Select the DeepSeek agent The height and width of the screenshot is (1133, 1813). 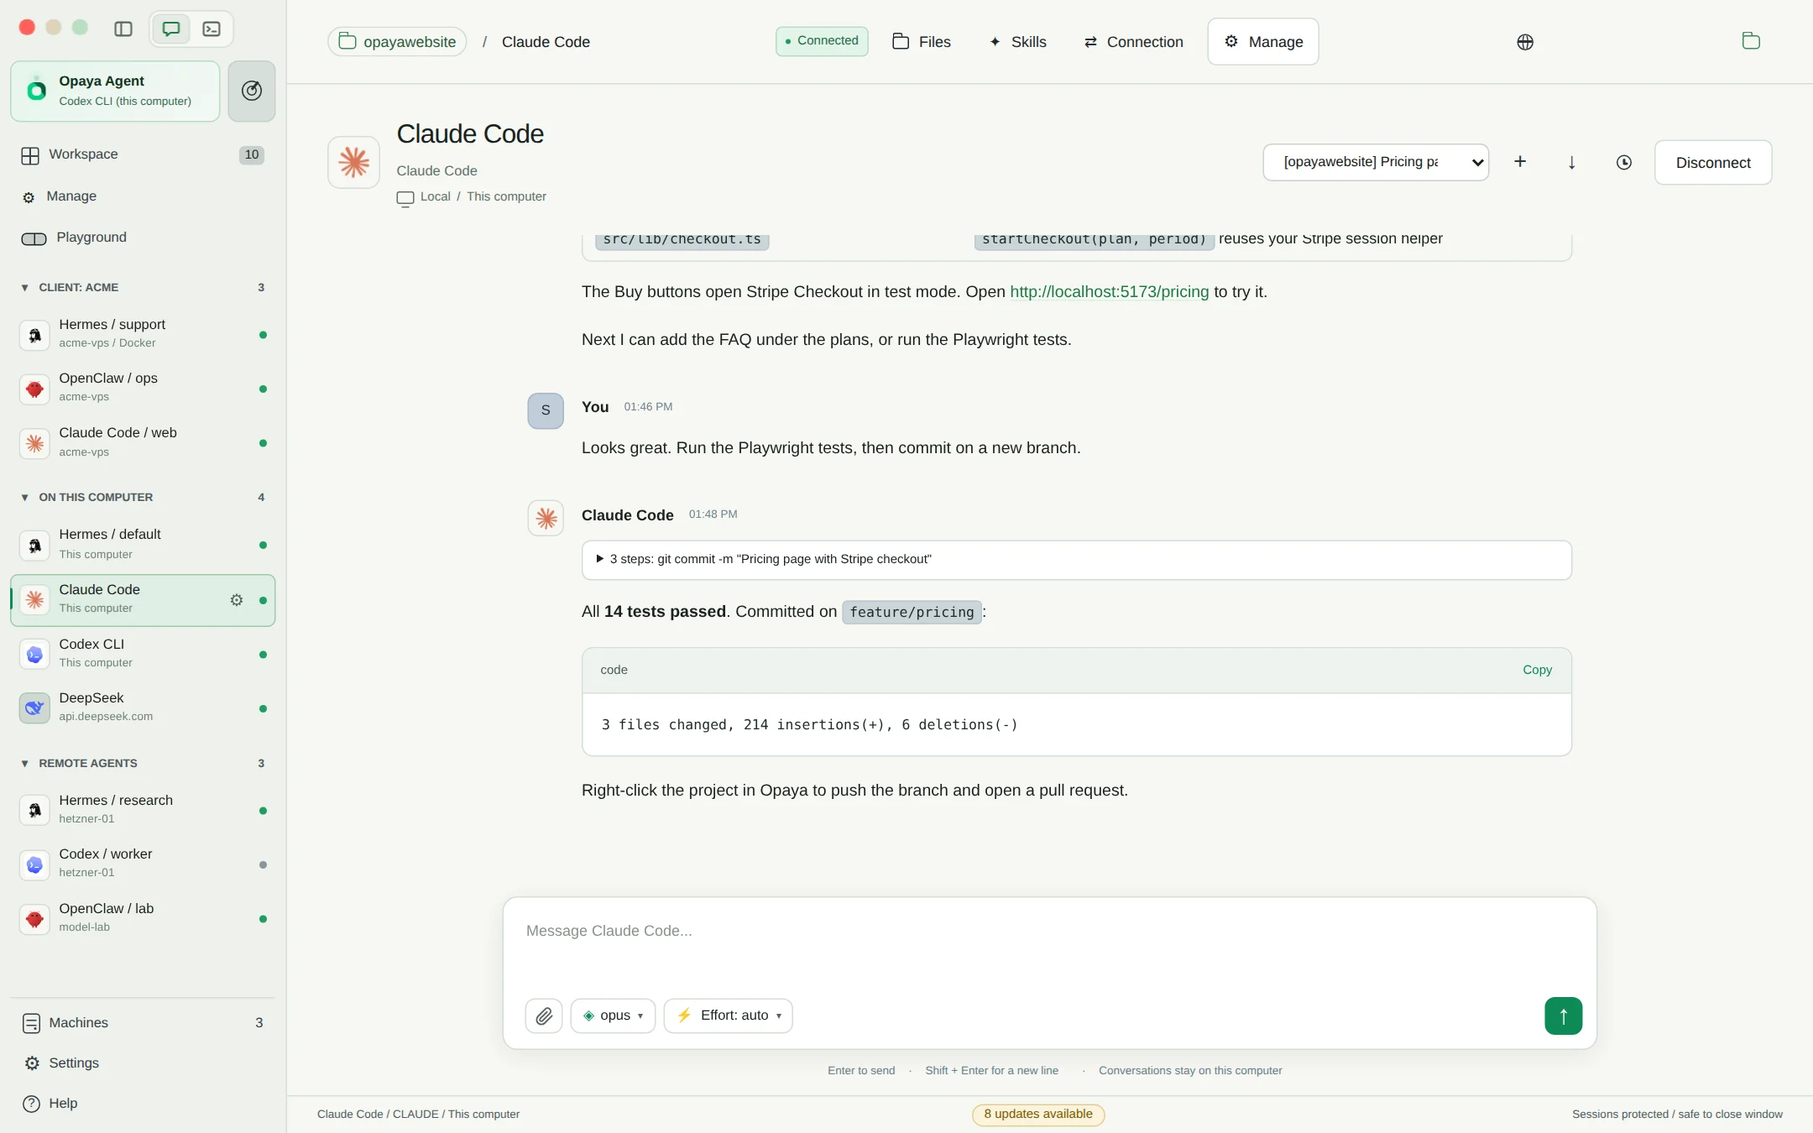(143, 707)
